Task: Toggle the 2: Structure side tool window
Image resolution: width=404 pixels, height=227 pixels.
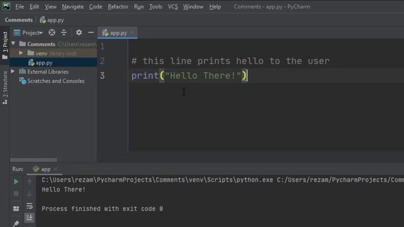Action: (5, 88)
